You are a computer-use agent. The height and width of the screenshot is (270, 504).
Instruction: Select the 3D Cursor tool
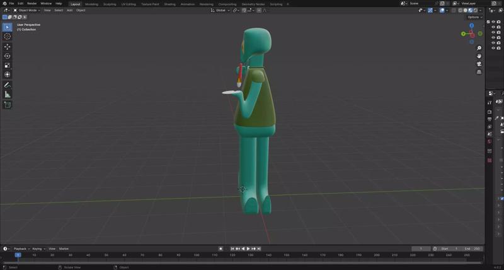tap(8, 37)
